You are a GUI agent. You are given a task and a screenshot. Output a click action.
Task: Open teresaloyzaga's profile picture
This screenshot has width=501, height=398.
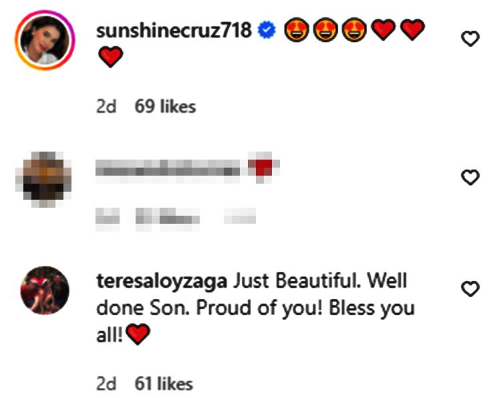click(45, 290)
